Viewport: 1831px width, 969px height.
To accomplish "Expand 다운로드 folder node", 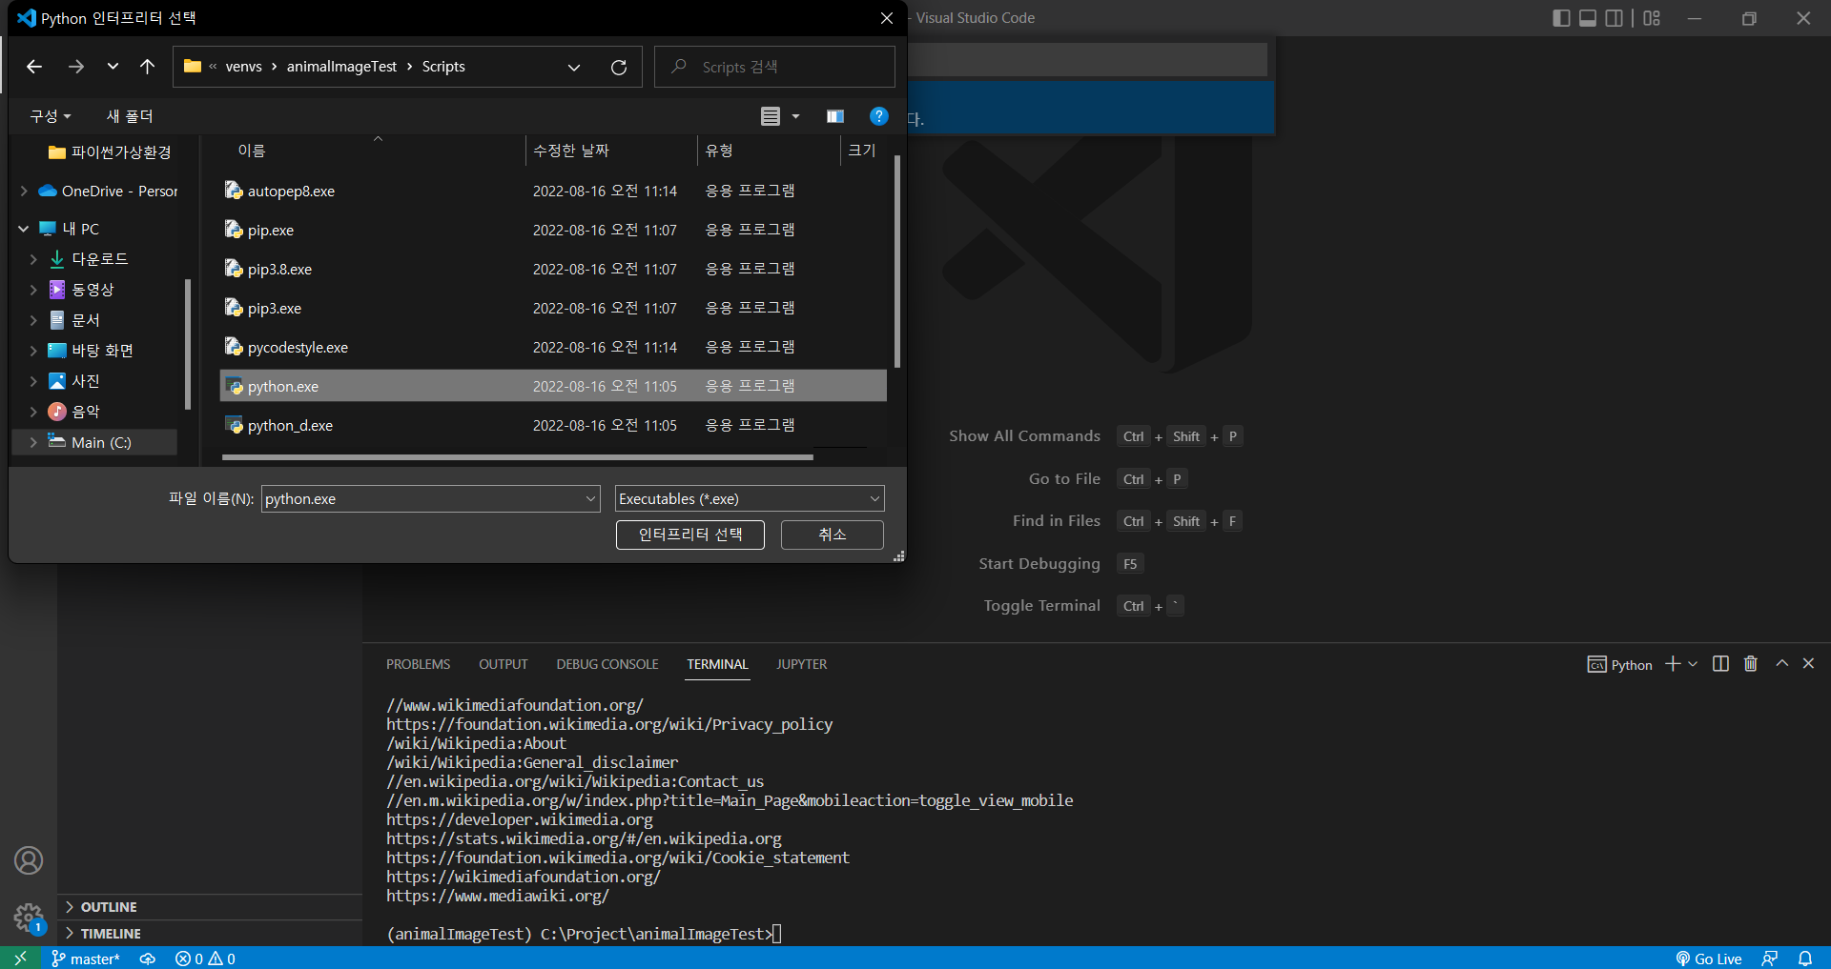I will (33, 259).
